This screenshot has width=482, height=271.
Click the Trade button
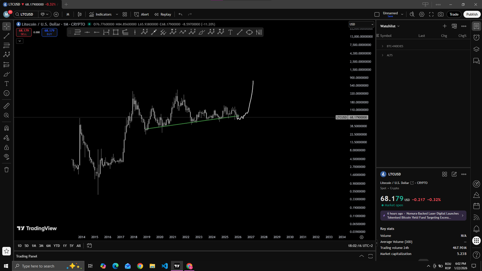[x=454, y=14]
